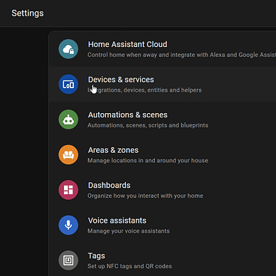276x276 pixels.
Task: Open the Dashboards section
Action: click(x=162, y=190)
